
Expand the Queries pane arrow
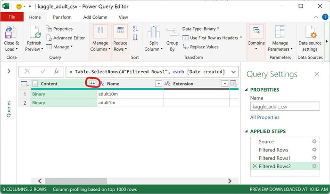(x=9, y=71)
